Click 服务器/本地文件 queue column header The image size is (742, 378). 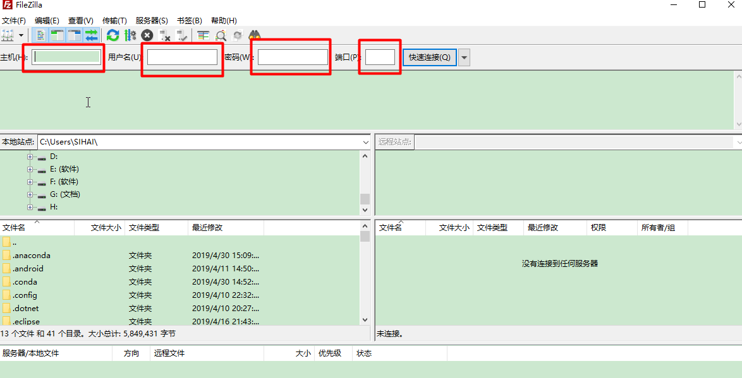click(56, 353)
